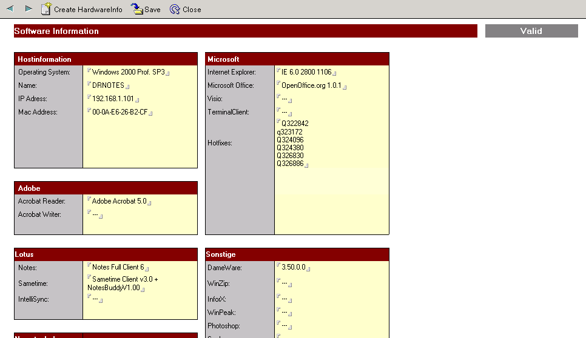Viewport: 586px width, 338px height.
Task: Edit Acrobat Reader field Adobe Acrobat 5.0
Action: [120, 201]
